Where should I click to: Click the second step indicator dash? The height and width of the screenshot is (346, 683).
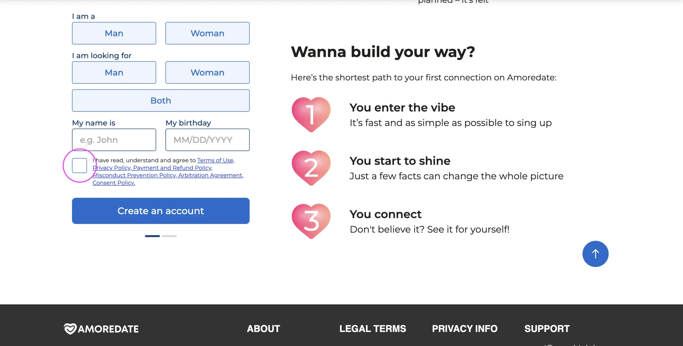[x=169, y=236]
